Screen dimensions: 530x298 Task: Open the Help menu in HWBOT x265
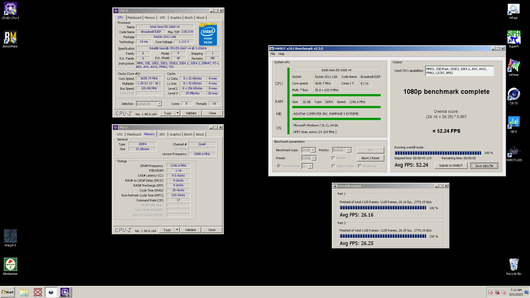281,54
